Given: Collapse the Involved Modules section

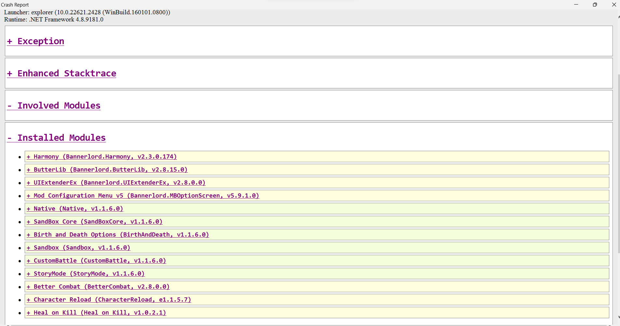Looking at the screenshot, I should (54, 106).
